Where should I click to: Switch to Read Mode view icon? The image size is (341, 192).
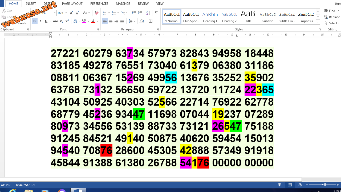280,185
